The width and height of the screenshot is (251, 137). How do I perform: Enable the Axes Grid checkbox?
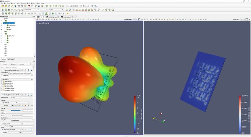2,133
